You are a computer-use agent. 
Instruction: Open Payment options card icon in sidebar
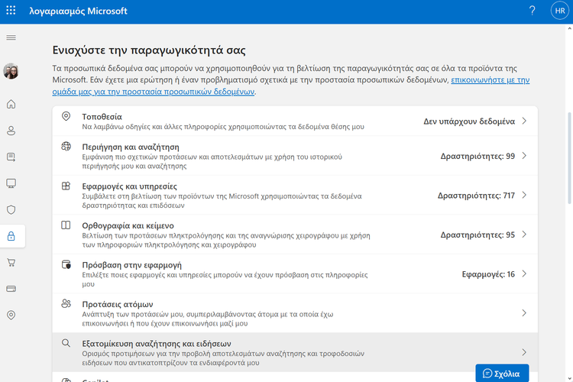[x=11, y=289]
